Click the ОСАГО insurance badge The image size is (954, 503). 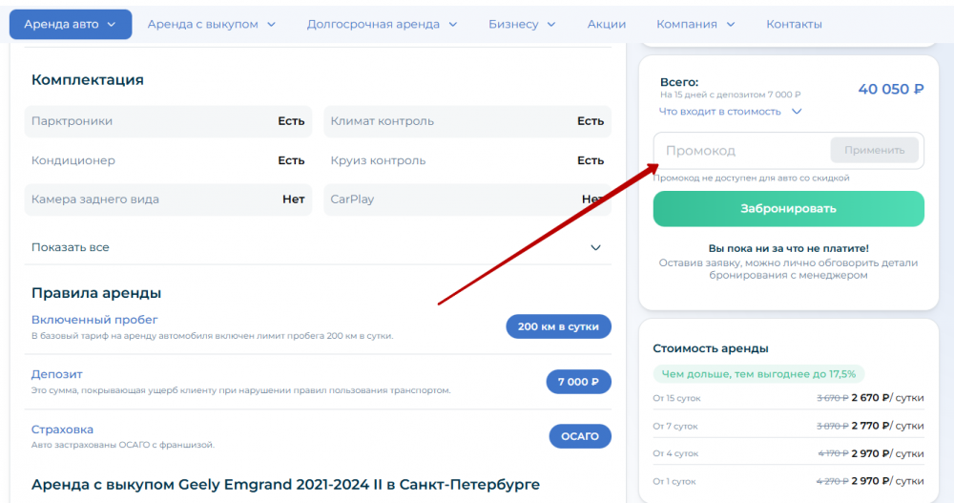tap(580, 436)
